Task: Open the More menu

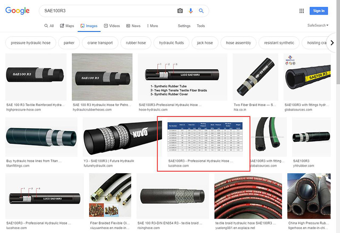Action: pos(153,26)
